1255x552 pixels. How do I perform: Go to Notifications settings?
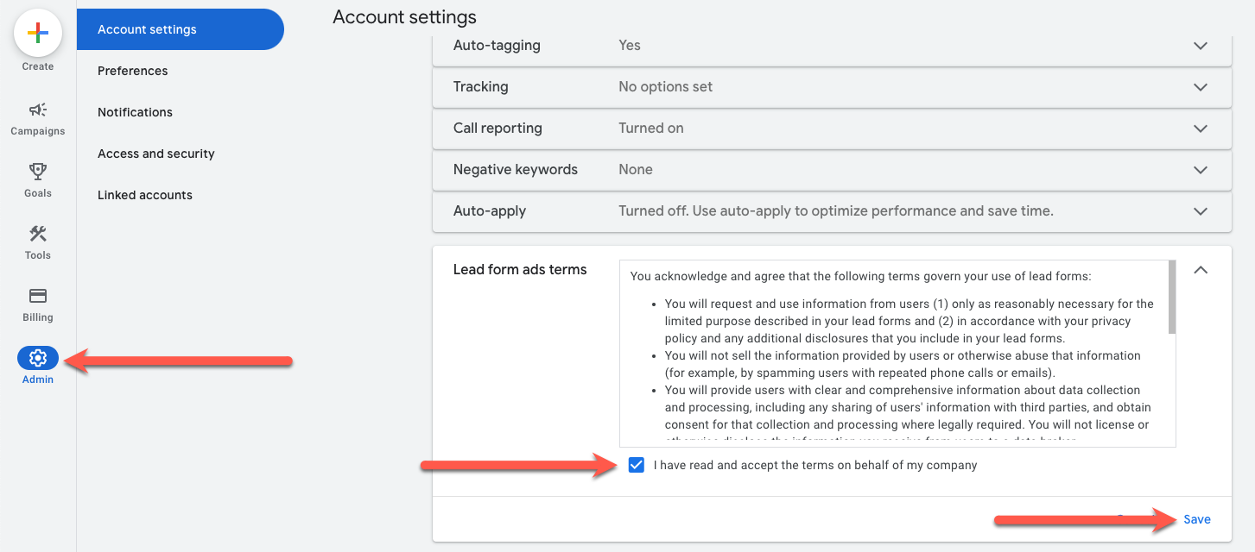point(135,112)
